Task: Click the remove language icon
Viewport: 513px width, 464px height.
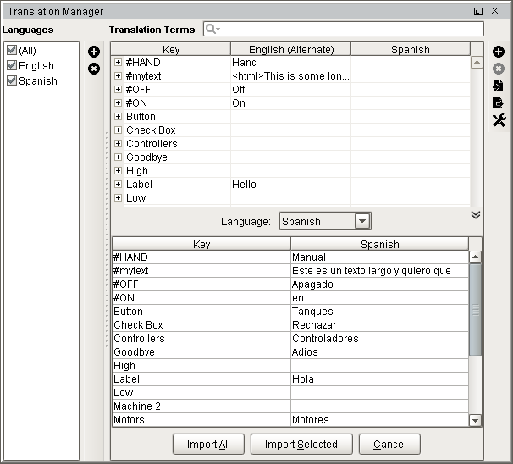Action: (94, 68)
